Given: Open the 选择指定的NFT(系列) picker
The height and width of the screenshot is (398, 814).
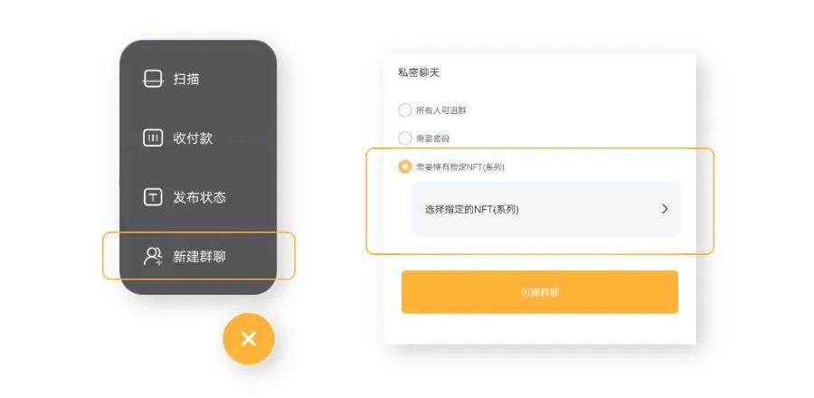Looking at the screenshot, I should [472, 210].
